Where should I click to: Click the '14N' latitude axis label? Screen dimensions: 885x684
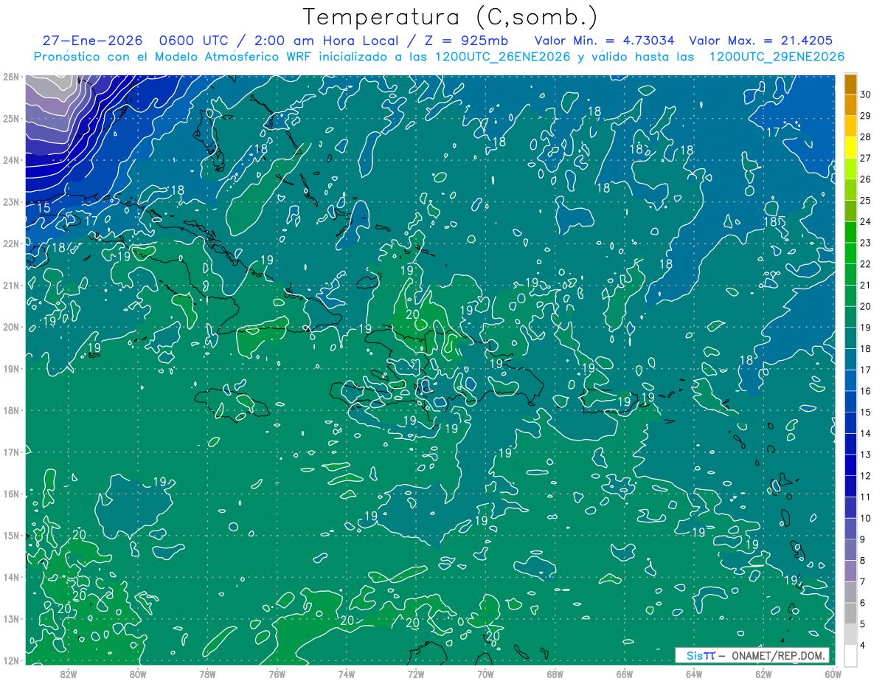[x=10, y=577]
